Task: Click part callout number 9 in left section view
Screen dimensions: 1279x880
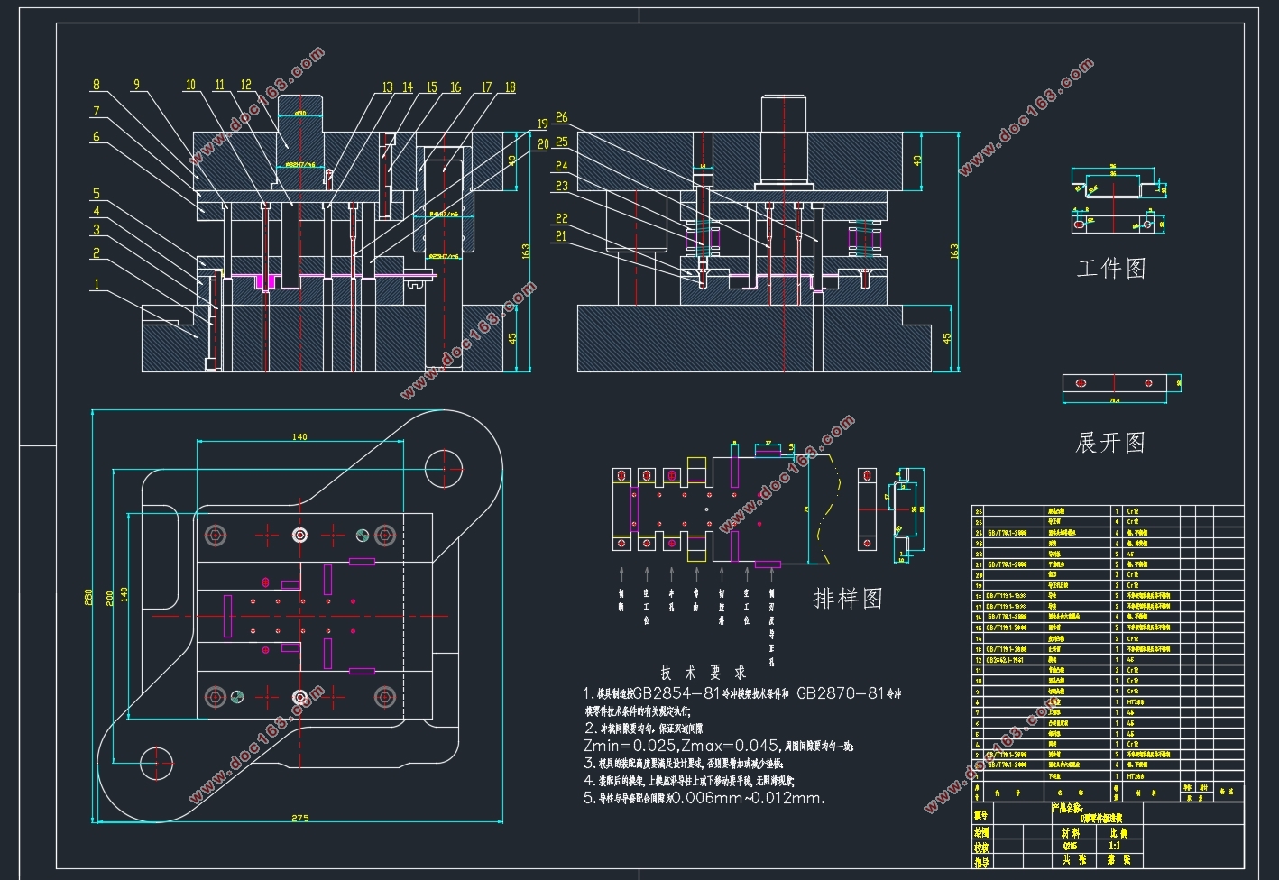Action: point(136,85)
